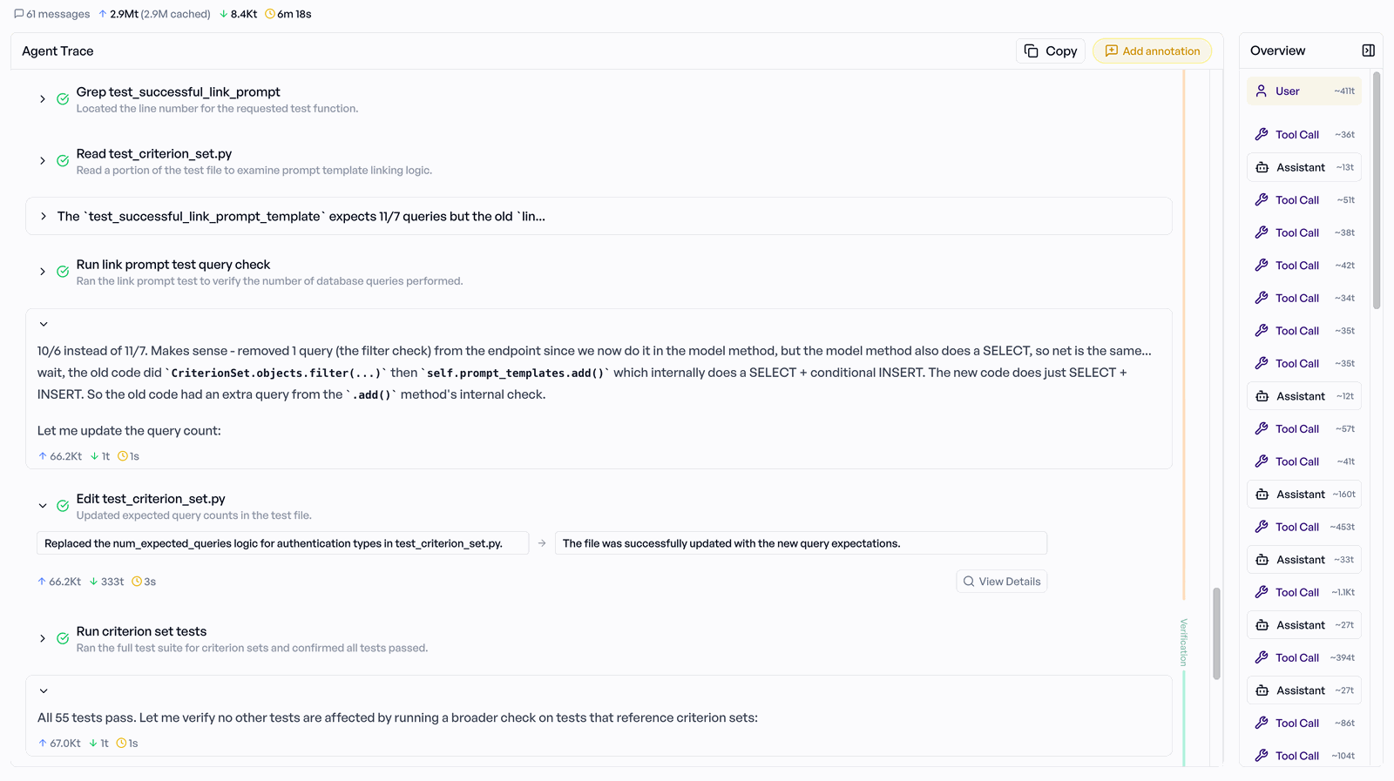Click the first Assistant robot icon in Overview
Screen dimensions: 1394x781
[x=1262, y=167]
